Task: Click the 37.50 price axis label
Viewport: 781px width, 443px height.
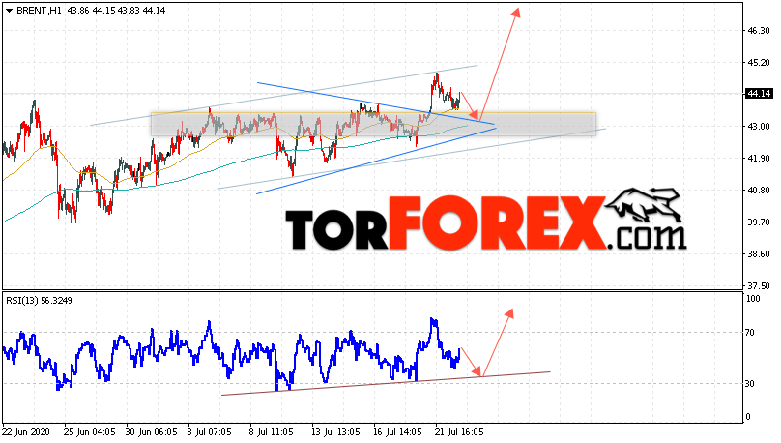Action: [x=758, y=285]
